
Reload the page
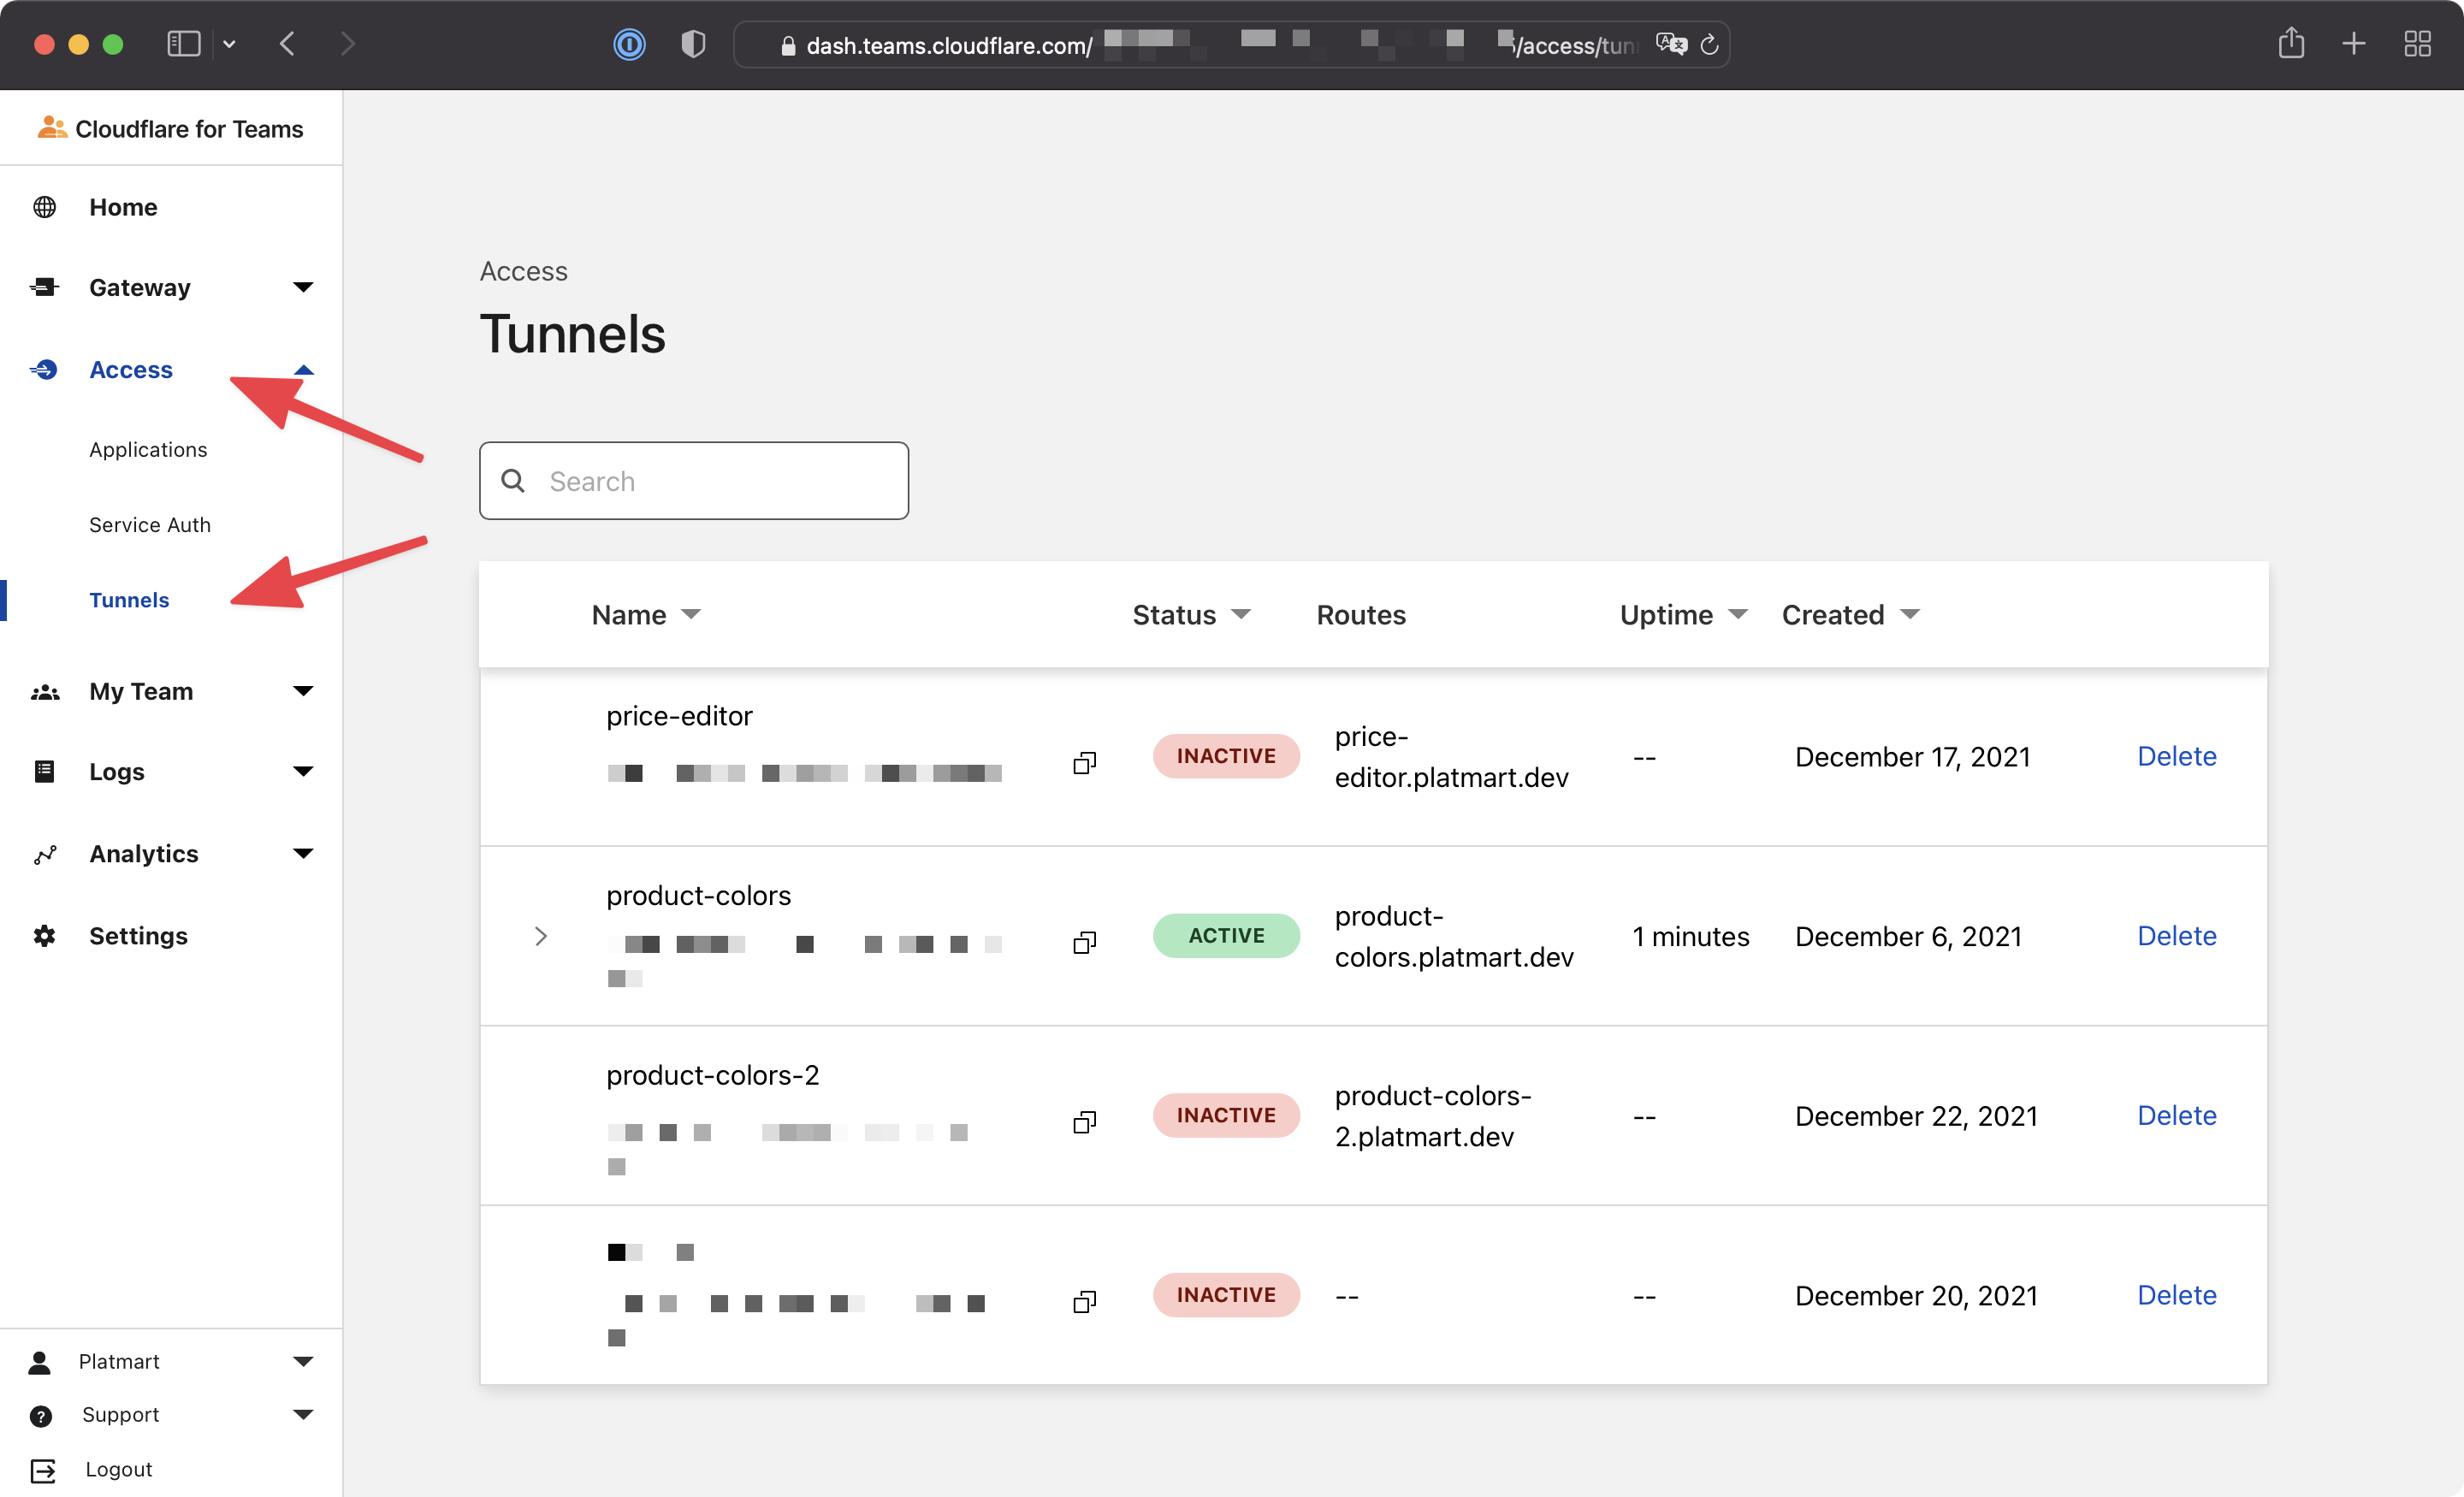click(x=1709, y=44)
